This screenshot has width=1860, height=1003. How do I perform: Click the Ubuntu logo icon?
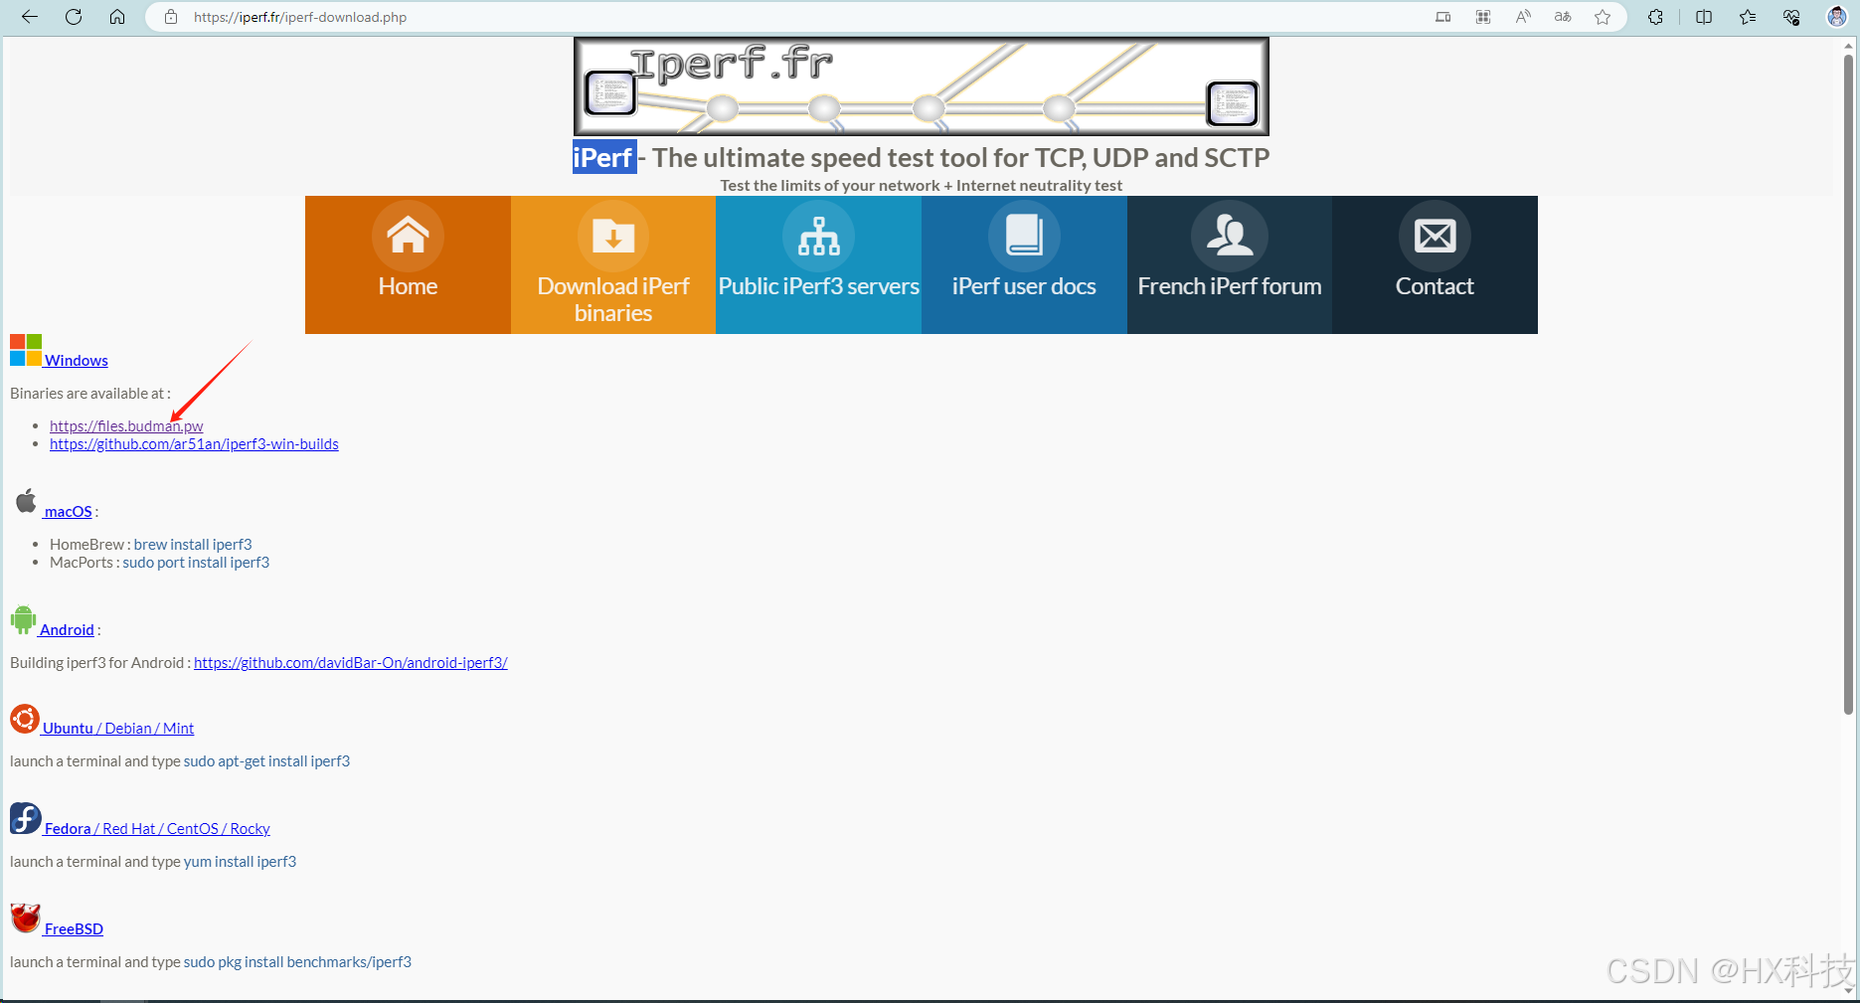(25, 719)
